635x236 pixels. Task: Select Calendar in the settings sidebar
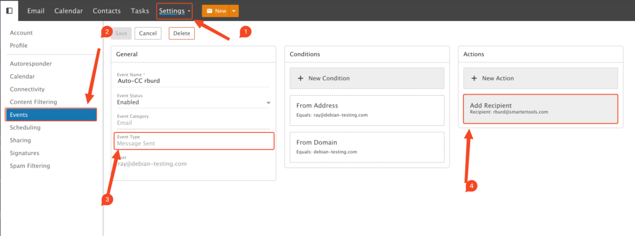coord(22,76)
